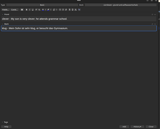This screenshot has width=160, height=129.
Task: Toggle underline formatting
Action: tap(33, 10)
